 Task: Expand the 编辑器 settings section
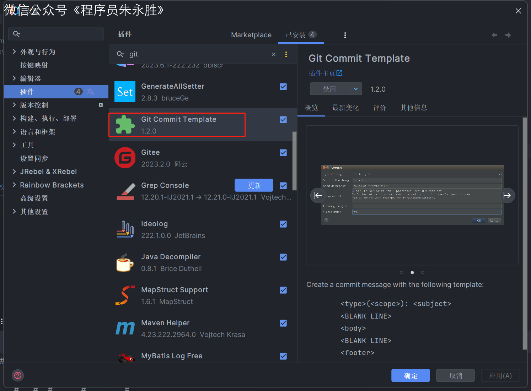pos(14,78)
